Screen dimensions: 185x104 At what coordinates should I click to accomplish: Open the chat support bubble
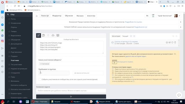[x=179, y=95]
